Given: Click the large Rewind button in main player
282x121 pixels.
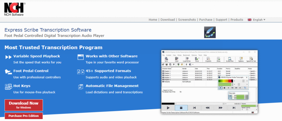Looking at the screenshot, I should [208, 108].
